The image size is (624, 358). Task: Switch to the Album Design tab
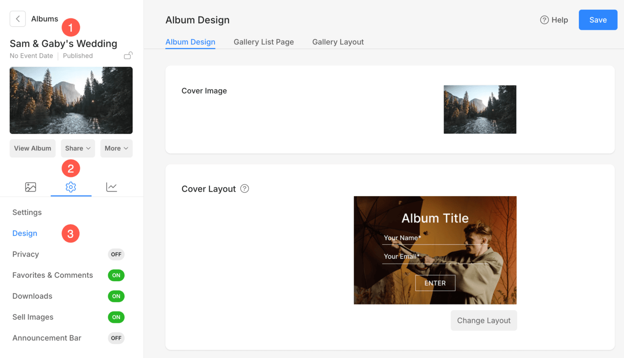point(190,42)
